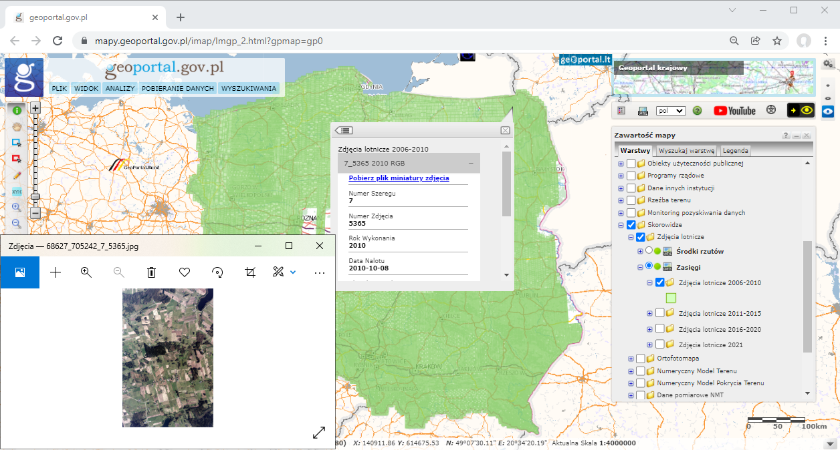Screen dimensions: 840x450
Task: Select the Środki rzutów radio button
Action: tap(648, 250)
